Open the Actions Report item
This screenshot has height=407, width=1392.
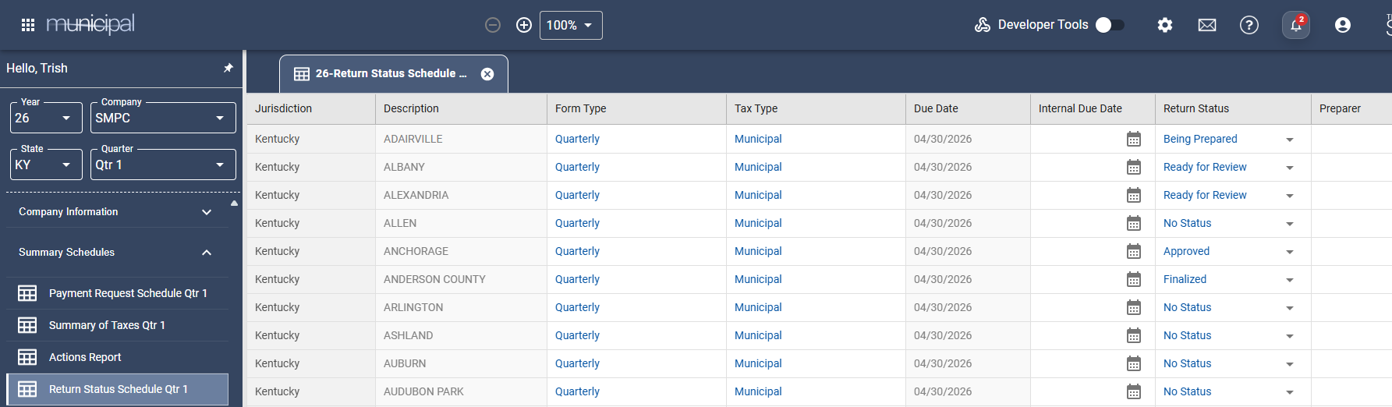click(117, 357)
